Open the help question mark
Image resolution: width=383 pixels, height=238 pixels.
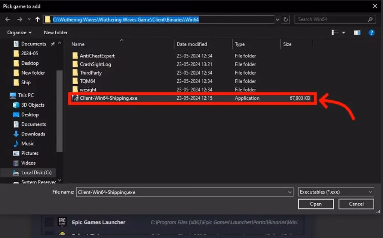[x=371, y=33]
